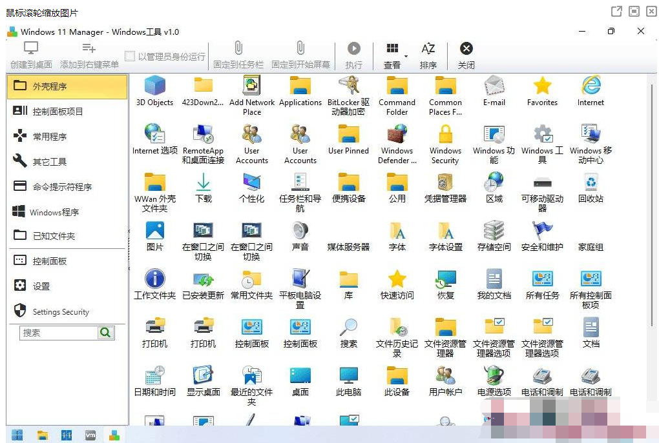This screenshot has width=659, height=443.
Task: Open 控制面板 sidebar entry
Action: [x=67, y=261]
